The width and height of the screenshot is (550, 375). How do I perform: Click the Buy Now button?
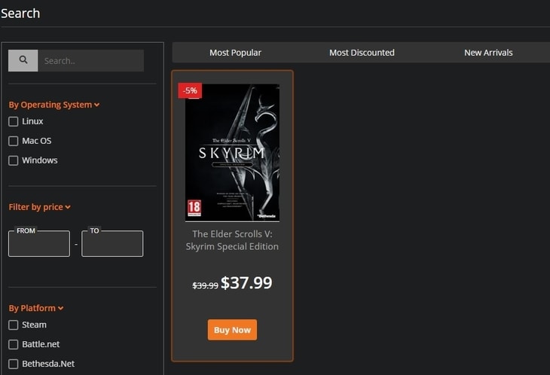[x=232, y=330]
